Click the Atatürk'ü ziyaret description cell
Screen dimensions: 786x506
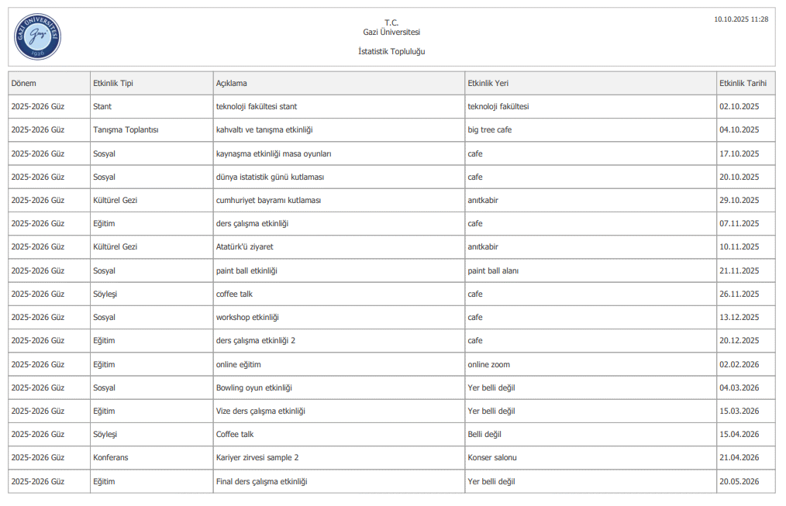245,247
